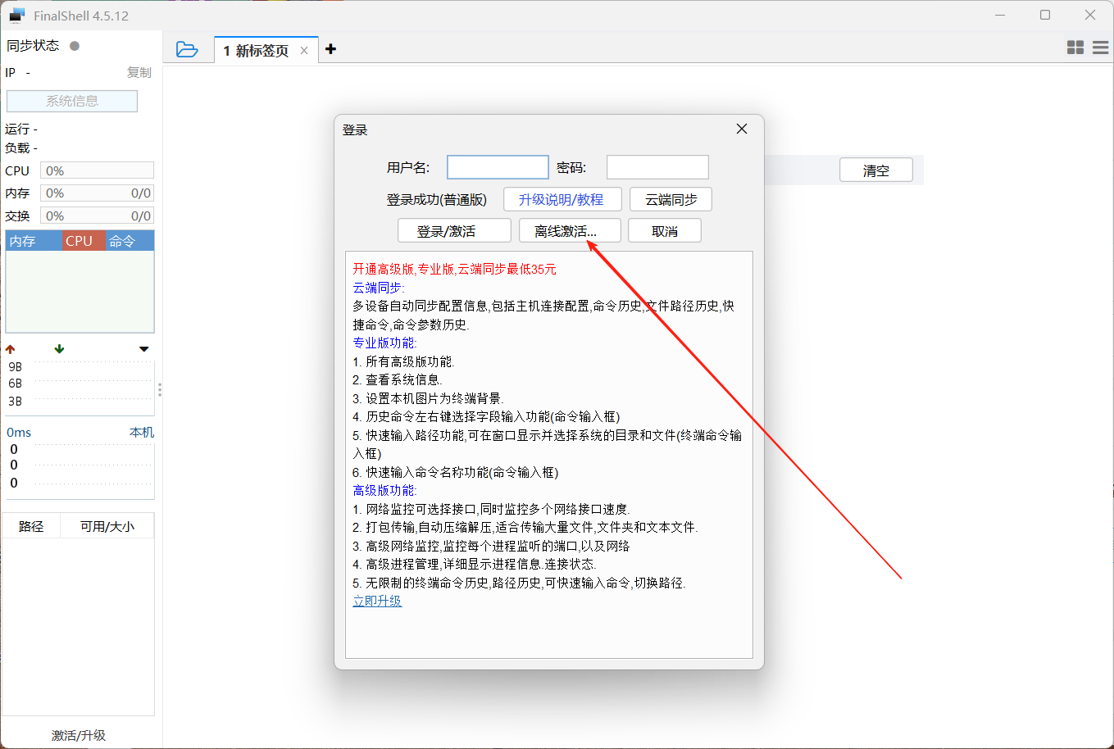Image resolution: width=1114 pixels, height=749 pixels.
Task: Click the 用户名 input field
Action: (498, 168)
